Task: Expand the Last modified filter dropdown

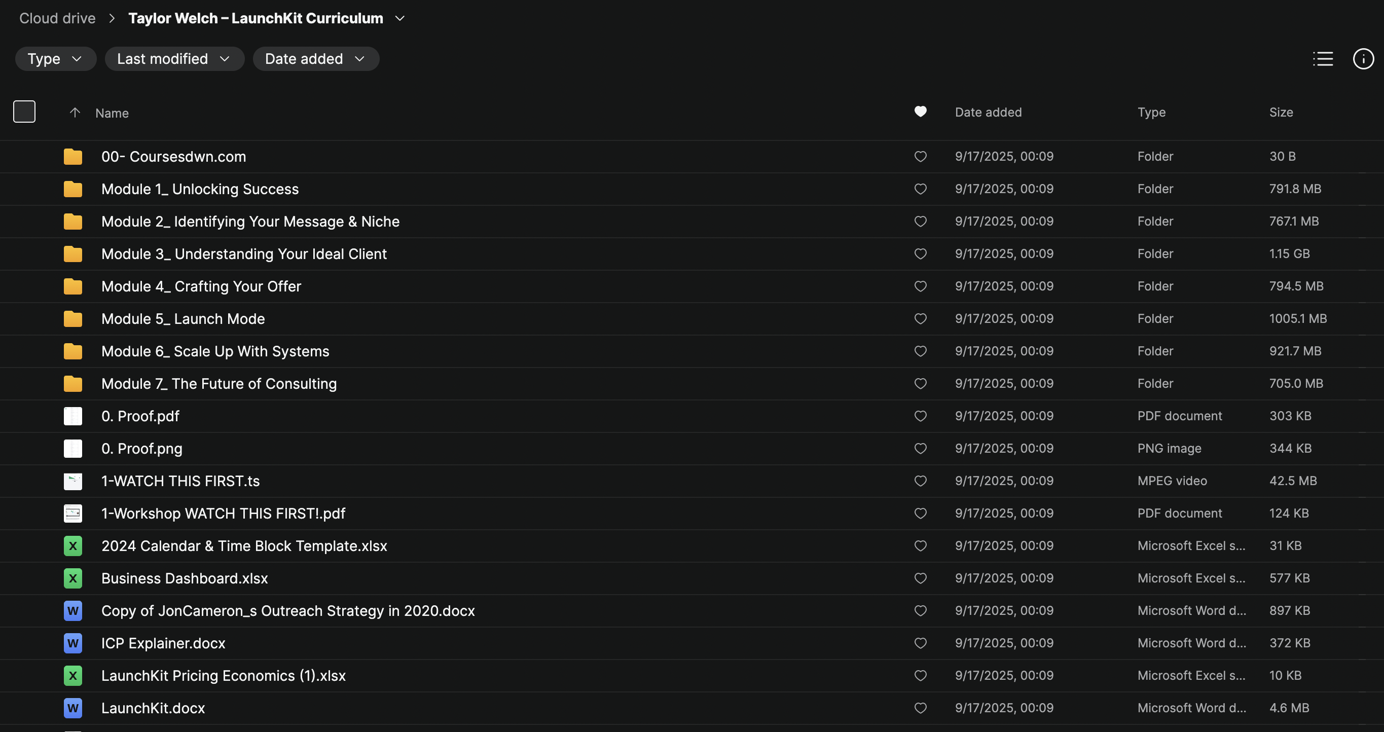Action: [x=174, y=59]
